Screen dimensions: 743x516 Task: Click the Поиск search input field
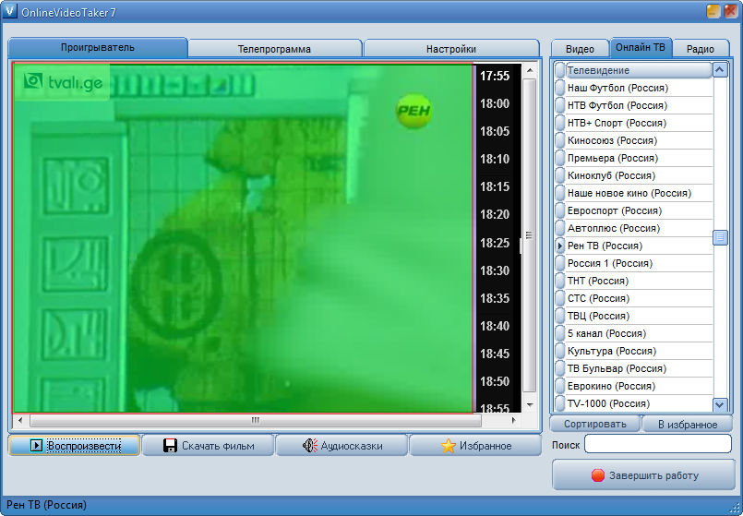click(657, 445)
